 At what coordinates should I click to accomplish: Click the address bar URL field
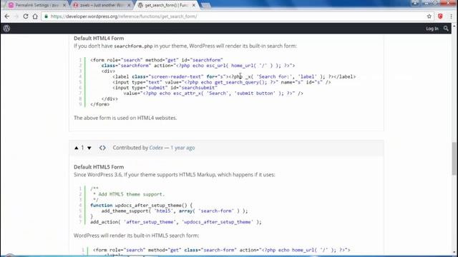pos(234,16)
